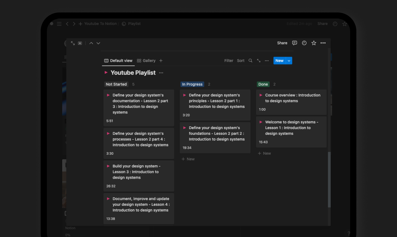
Task: Favorite the page with modal star icon
Action: (x=314, y=43)
